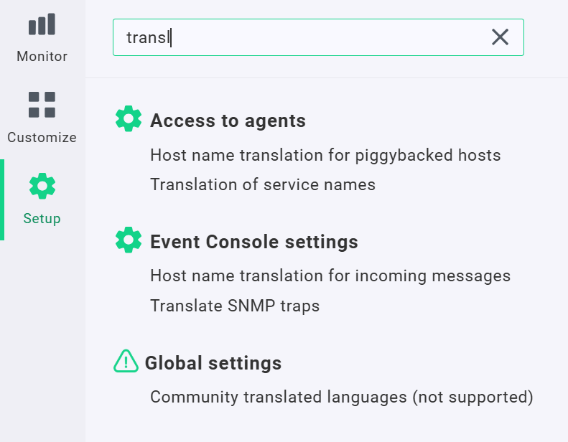Select the Translate SNMP traps result
The image size is (568, 442).
coord(234,306)
